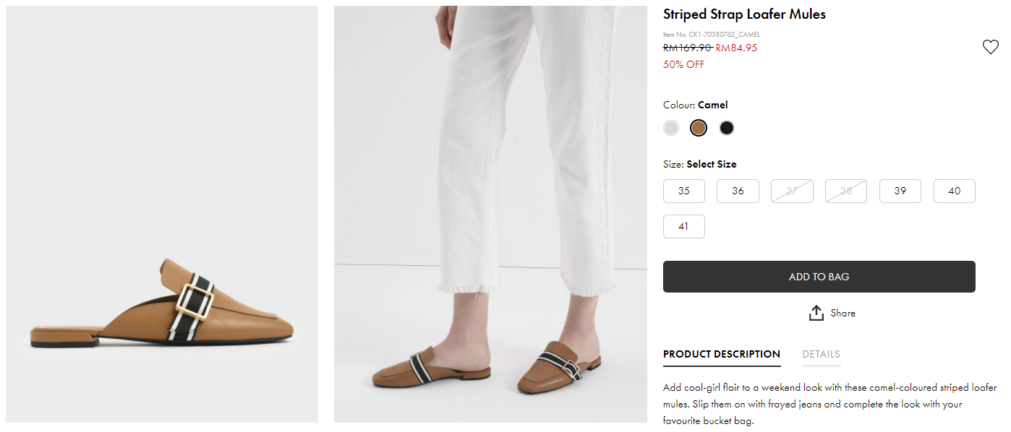The width and height of the screenshot is (1011, 432).
Task: Click the Share text link
Action: coord(843,313)
